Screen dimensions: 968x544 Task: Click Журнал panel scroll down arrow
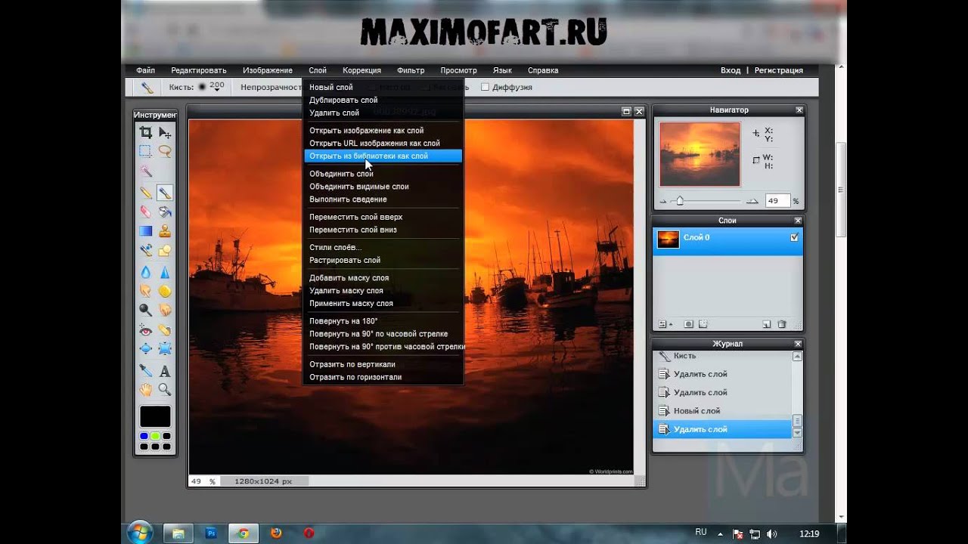(797, 433)
